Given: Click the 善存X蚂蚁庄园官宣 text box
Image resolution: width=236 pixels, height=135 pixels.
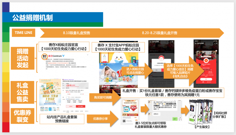Looking at the screenshot, I should (64, 47).
